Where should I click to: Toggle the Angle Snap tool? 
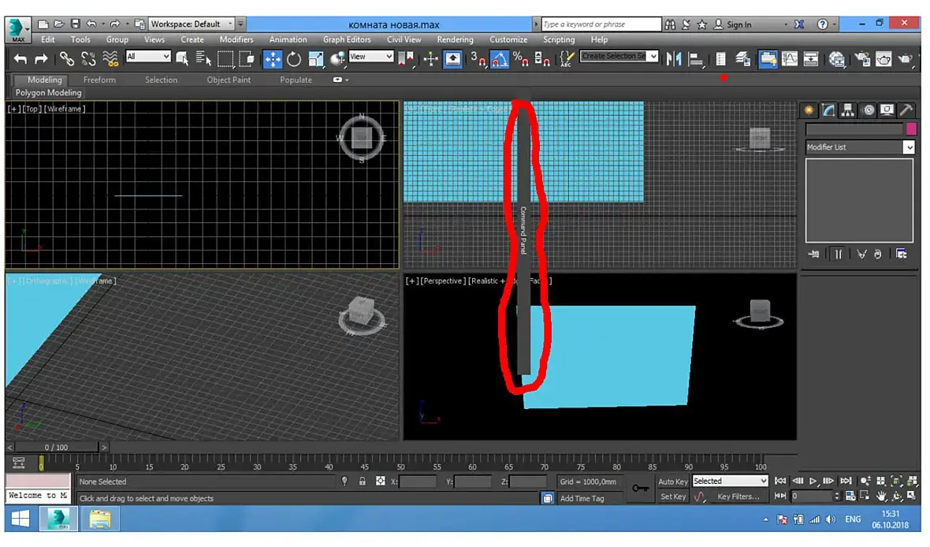pyautogui.click(x=500, y=59)
